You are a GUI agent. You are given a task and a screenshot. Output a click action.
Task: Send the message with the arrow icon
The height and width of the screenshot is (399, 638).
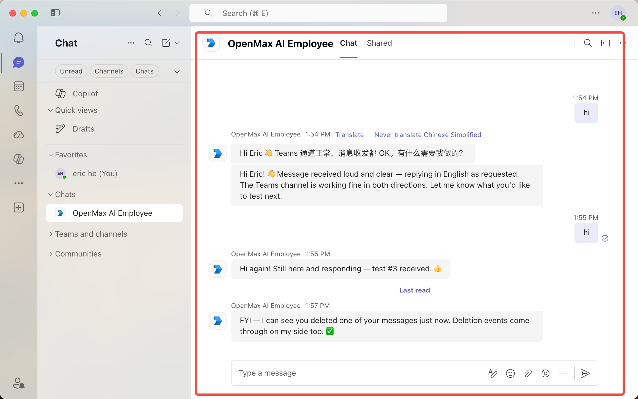click(585, 373)
